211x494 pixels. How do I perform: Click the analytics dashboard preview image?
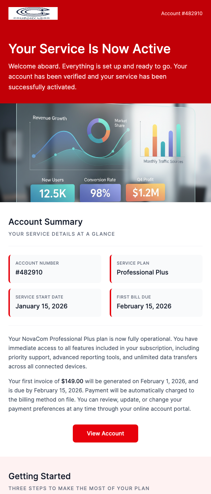[105, 152]
